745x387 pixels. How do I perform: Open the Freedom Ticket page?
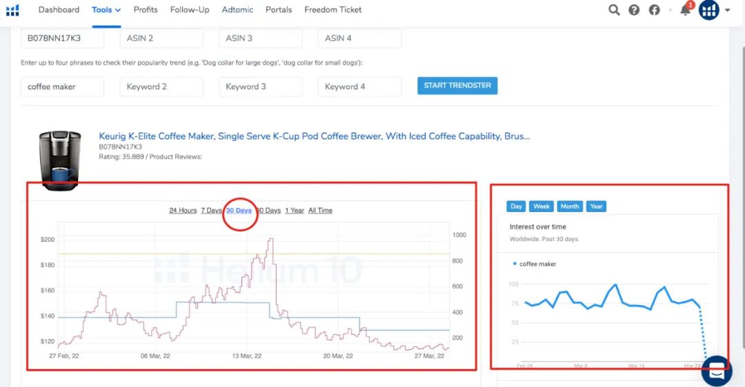[332, 10]
